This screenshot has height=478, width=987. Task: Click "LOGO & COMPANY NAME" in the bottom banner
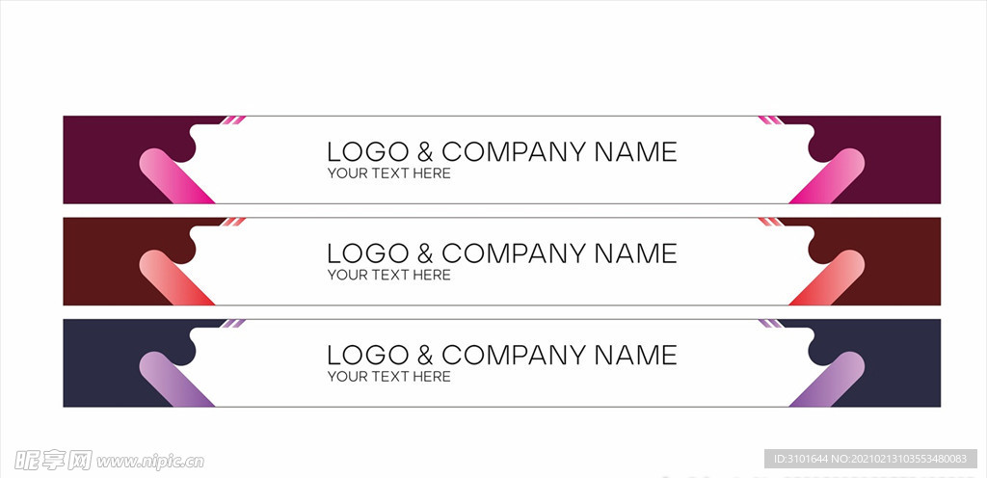[501, 355]
